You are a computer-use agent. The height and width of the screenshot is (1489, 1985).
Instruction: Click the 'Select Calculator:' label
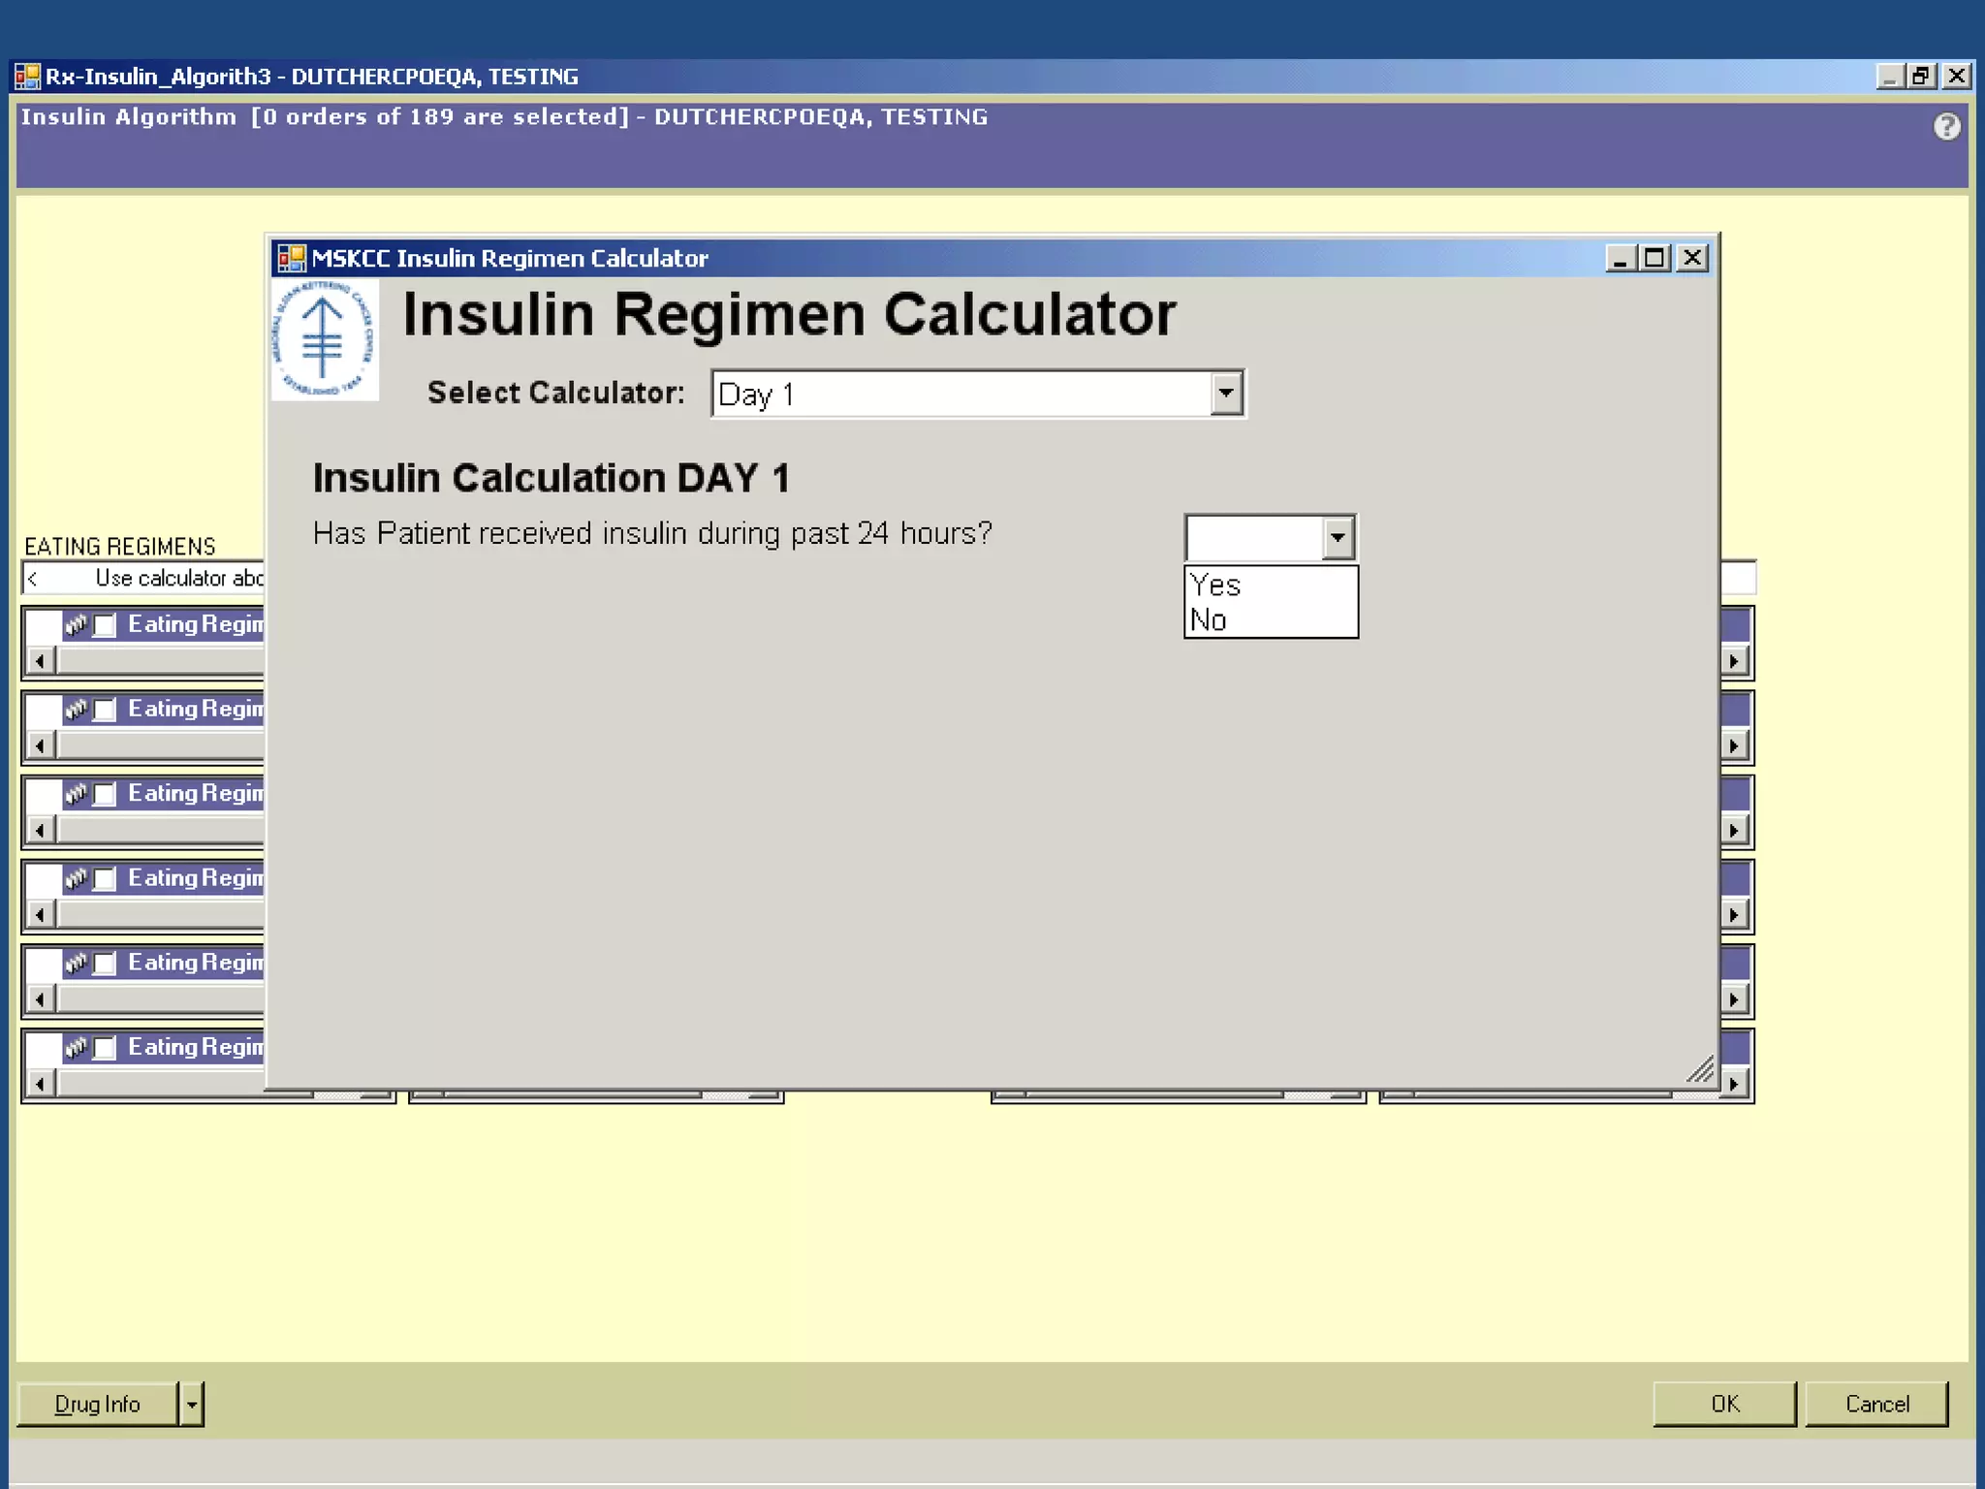pyautogui.click(x=555, y=393)
